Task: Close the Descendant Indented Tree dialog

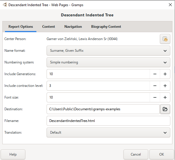Action: coord(170,5)
